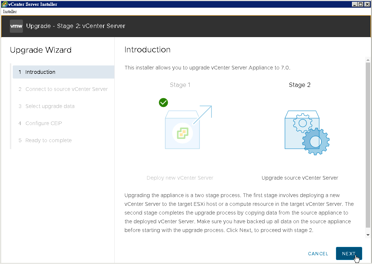
Task: Click the Stage 1 heading text
Action: coord(180,85)
